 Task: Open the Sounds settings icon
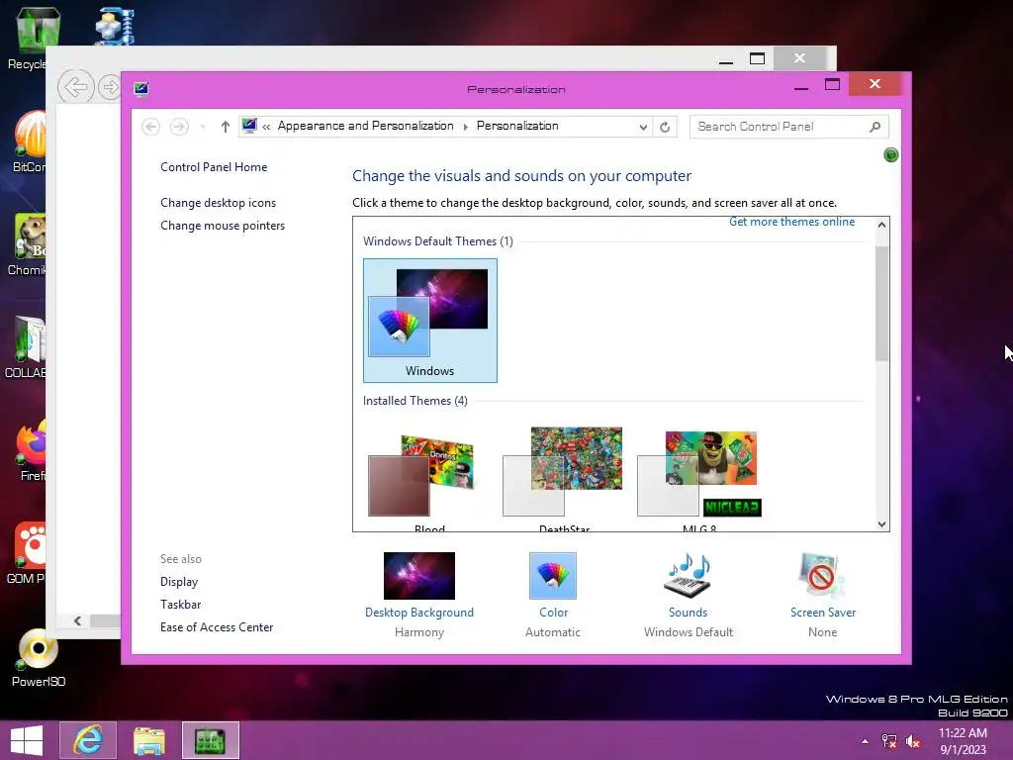[x=688, y=575]
